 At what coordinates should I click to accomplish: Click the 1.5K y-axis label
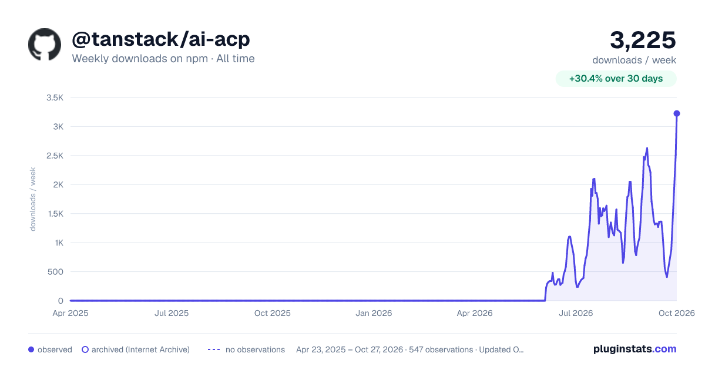[x=55, y=214]
